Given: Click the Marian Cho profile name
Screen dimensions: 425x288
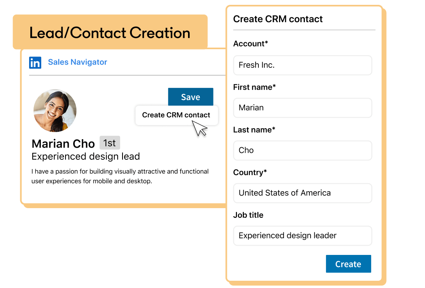Looking at the screenshot, I should click(63, 144).
